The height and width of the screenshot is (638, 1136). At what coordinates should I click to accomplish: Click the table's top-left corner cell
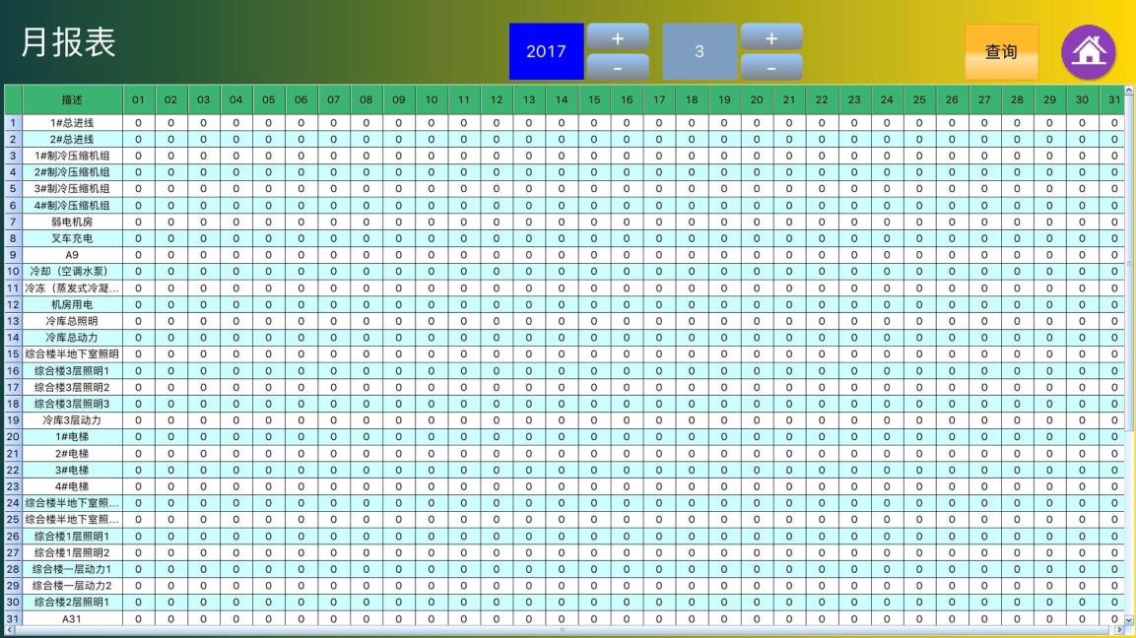coord(13,100)
